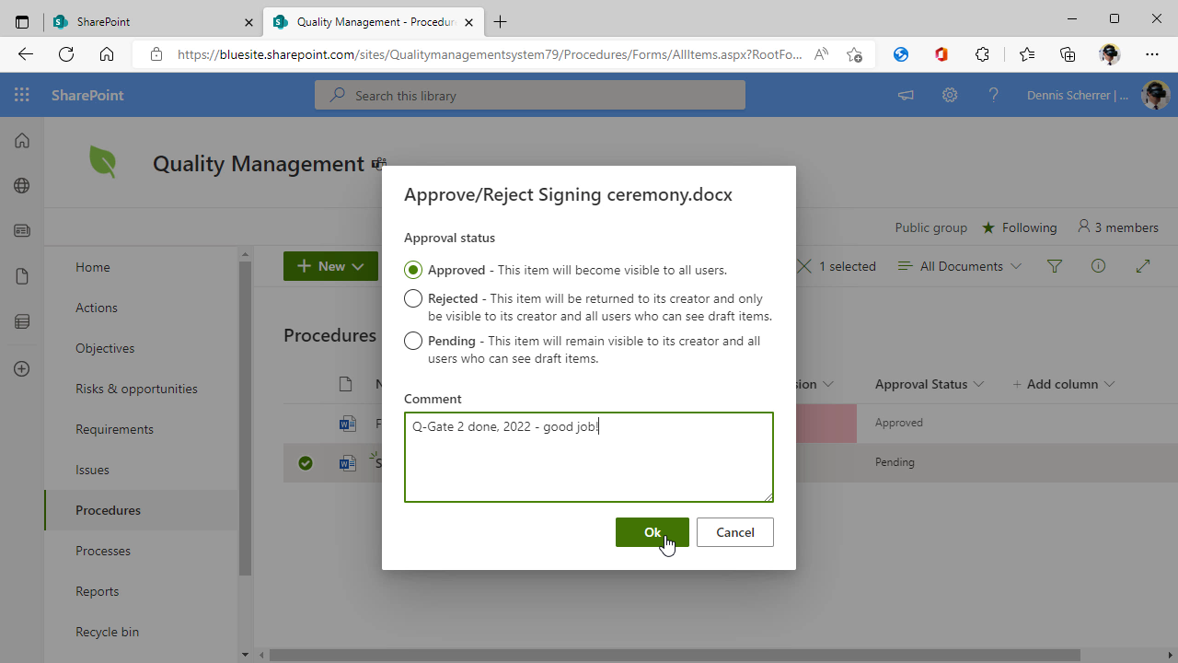
Task: Click into the Comment text area
Action: point(589,457)
